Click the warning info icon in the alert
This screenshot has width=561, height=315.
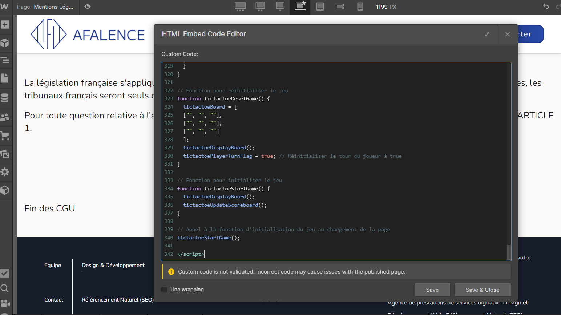[171, 272]
